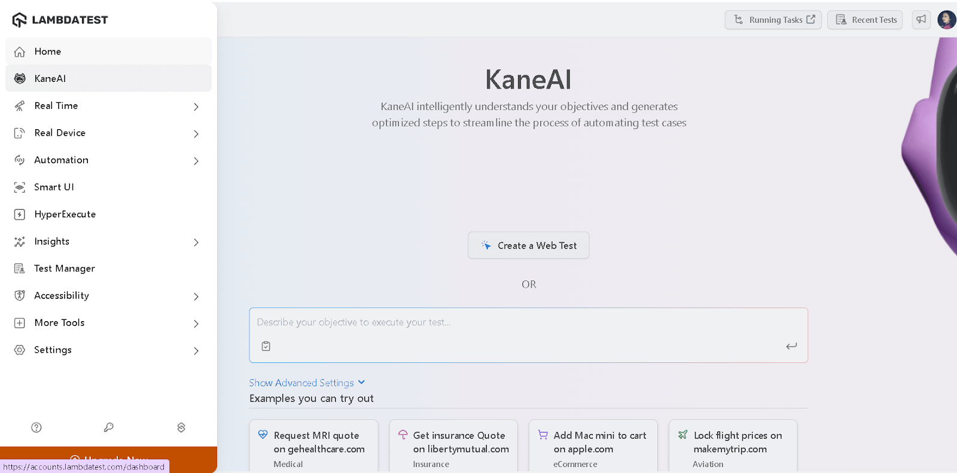The height and width of the screenshot is (473, 957).
Task: Click the Real Time telescope icon
Action: [20, 106]
